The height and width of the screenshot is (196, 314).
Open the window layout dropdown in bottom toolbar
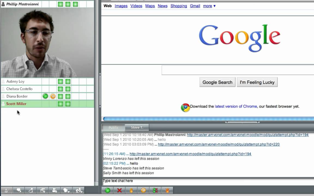pos(43,190)
